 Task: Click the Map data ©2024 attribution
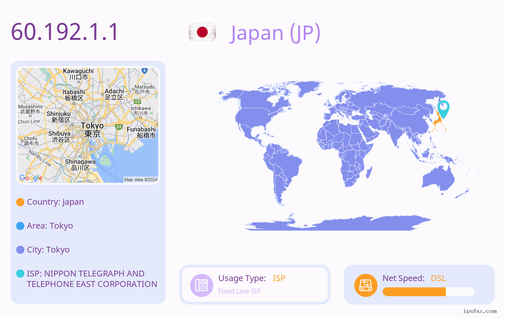[141, 180]
